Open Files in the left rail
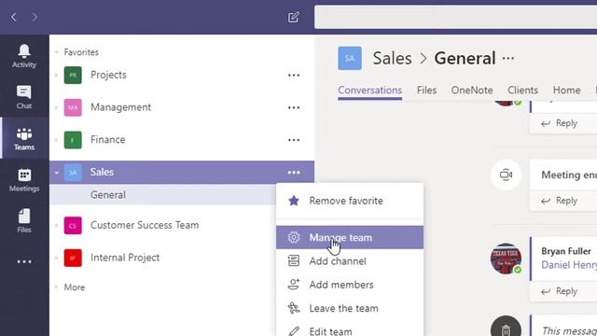Screen dimensions: 597x336 click(24, 220)
